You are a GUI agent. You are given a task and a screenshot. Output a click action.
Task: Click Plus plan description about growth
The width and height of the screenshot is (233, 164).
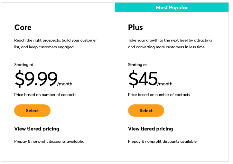pos(170,43)
